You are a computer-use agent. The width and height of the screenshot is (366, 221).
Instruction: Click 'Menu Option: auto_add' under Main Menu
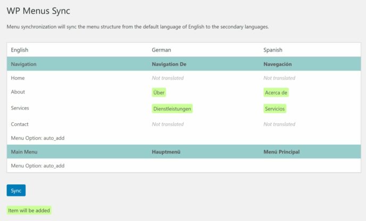click(x=38, y=166)
